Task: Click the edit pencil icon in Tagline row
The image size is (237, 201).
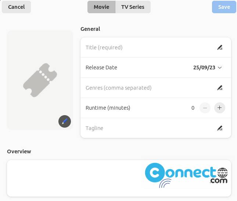Action: click(220, 128)
